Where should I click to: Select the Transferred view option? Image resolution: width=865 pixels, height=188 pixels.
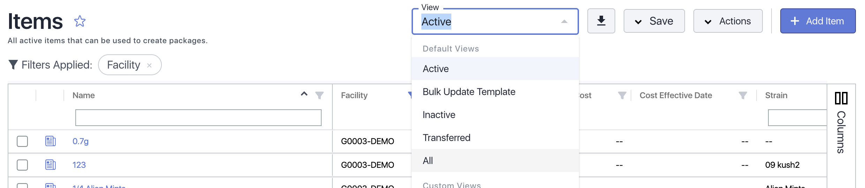pyautogui.click(x=446, y=138)
